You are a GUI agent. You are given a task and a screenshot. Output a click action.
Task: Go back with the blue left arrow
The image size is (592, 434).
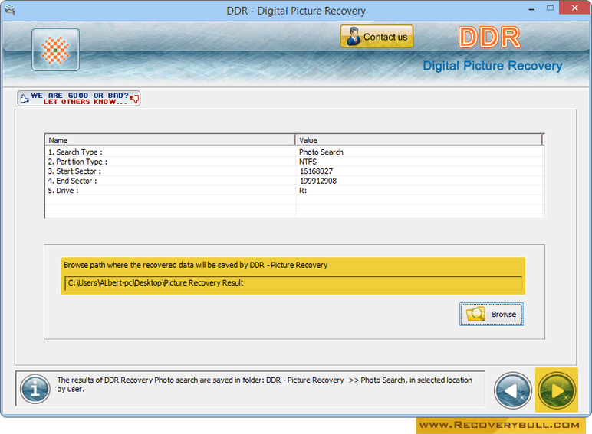point(513,390)
